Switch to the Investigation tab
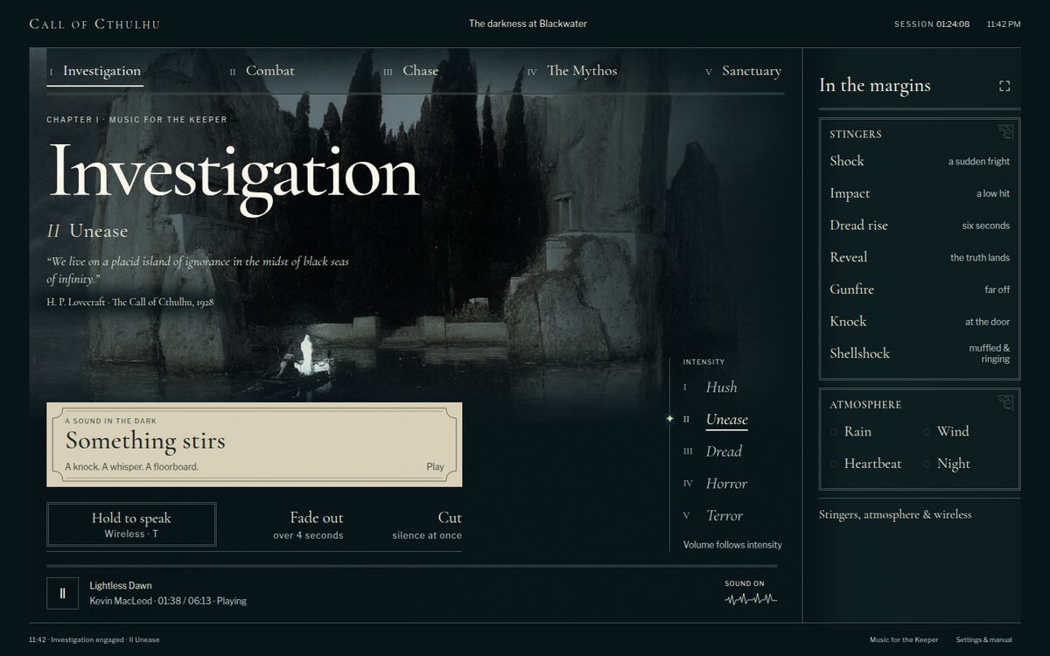Viewport: 1050px width, 656px height. 95,71
